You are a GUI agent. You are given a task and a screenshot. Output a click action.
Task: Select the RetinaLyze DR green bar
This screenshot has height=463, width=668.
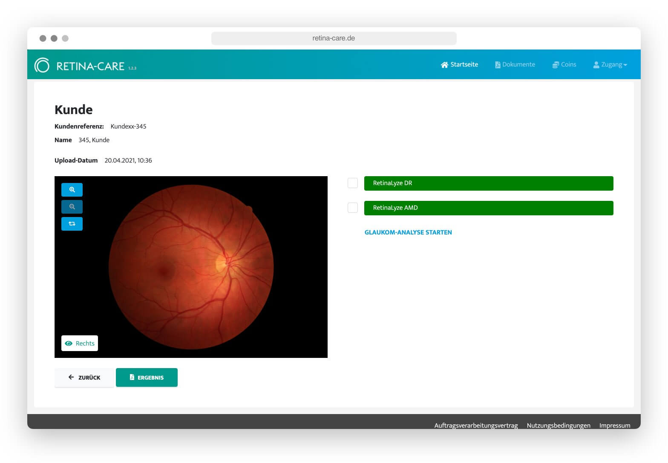pyautogui.click(x=489, y=183)
